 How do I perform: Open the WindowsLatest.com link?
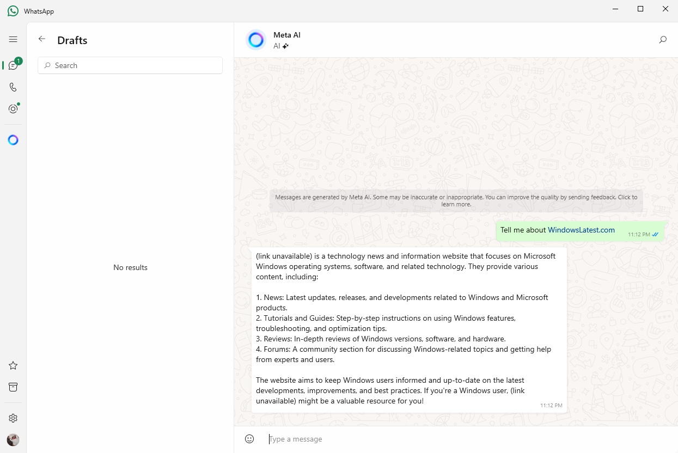point(581,230)
